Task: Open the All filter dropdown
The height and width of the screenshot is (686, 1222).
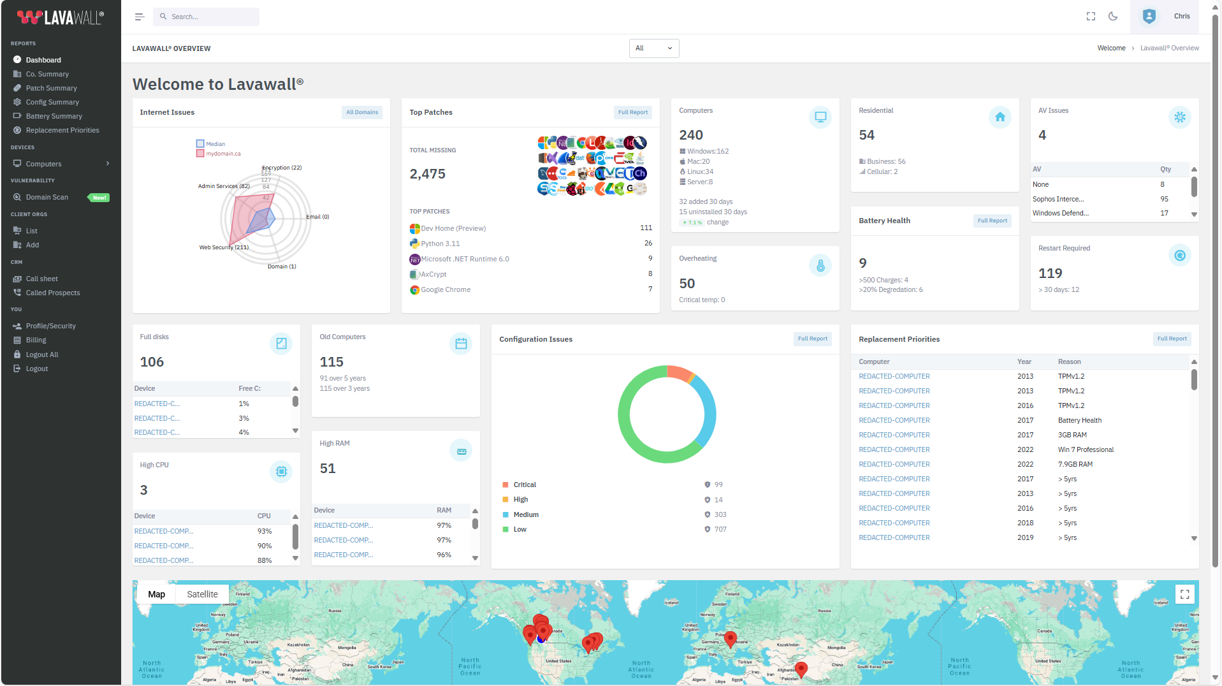Action: coord(653,48)
